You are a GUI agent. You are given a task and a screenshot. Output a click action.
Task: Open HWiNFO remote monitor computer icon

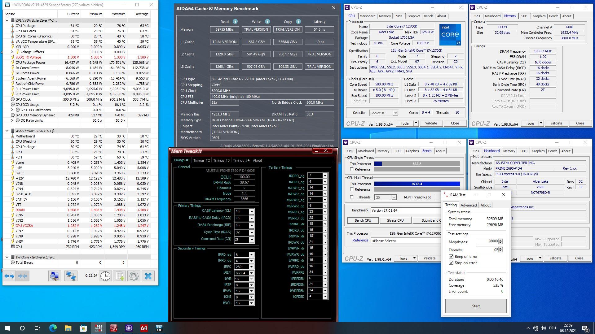coord(55,276)
